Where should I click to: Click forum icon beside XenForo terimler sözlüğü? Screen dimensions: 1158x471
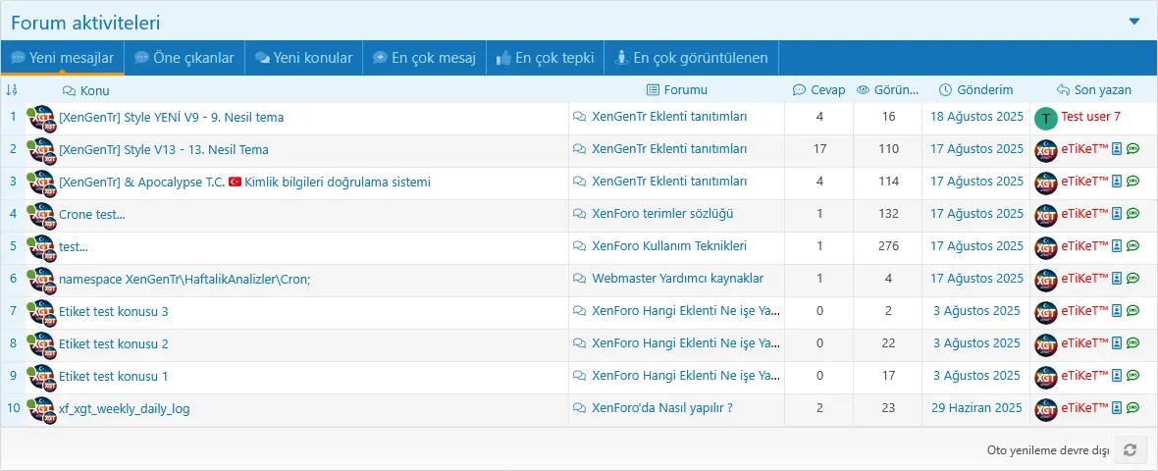click(579, 214)
